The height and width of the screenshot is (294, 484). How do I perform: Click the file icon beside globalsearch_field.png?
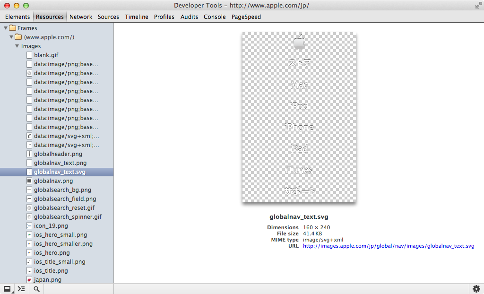pos(29,199)
